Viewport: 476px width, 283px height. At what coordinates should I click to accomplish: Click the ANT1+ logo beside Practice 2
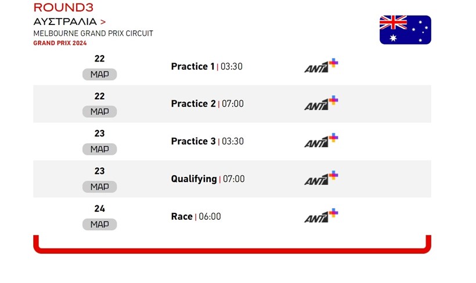pos(321,103)
